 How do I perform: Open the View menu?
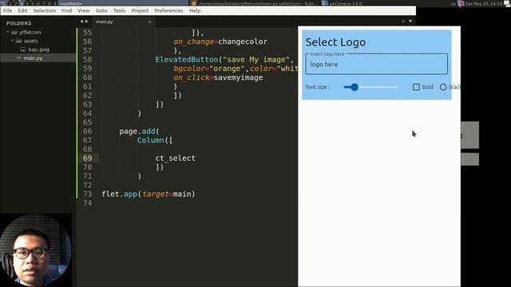[83, 10]
